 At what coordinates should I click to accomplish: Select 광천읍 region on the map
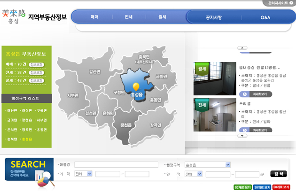point(126,125)
